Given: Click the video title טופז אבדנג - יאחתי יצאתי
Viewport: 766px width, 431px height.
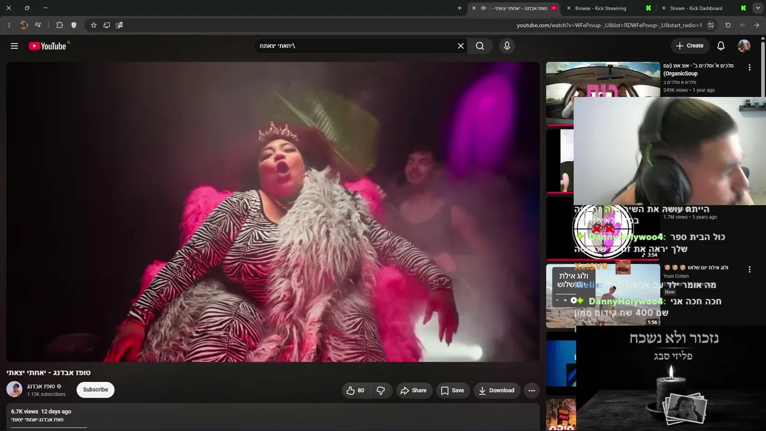Looking at the screenshot, I should pos(48,372).
